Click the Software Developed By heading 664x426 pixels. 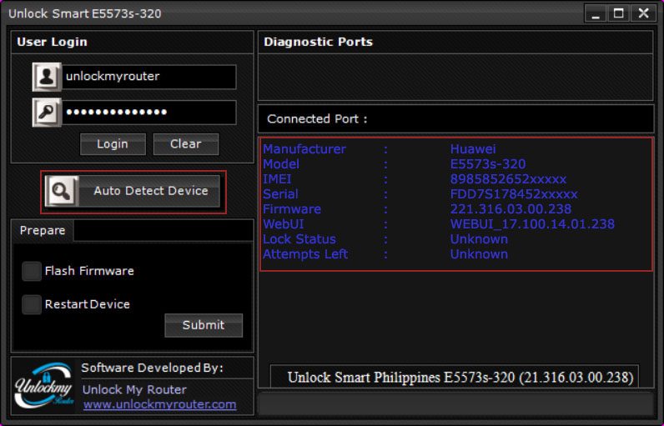click(153, 368)
